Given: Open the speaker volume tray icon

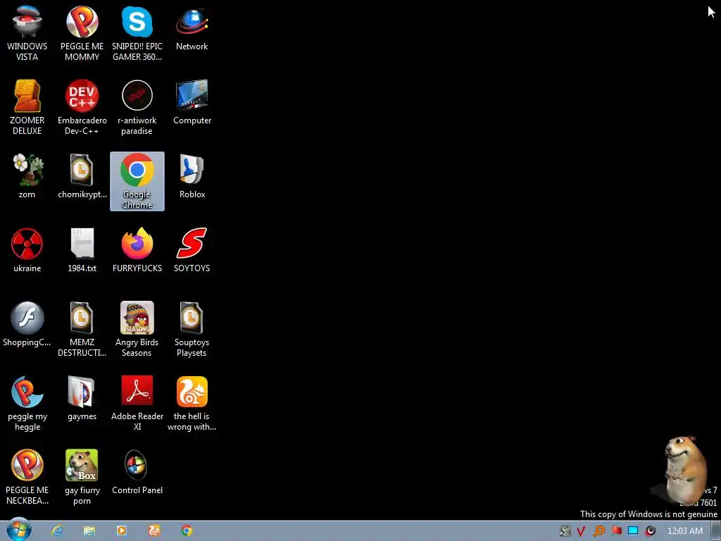Looking at the screenshot, I should tap(650, 531).
